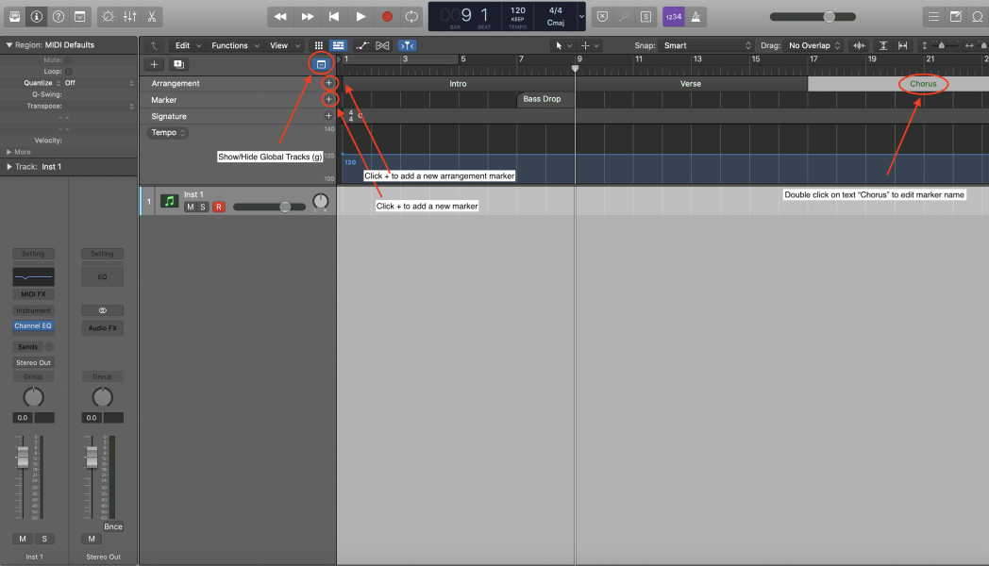Select the Intro arrangement marker

coord(458,83)
